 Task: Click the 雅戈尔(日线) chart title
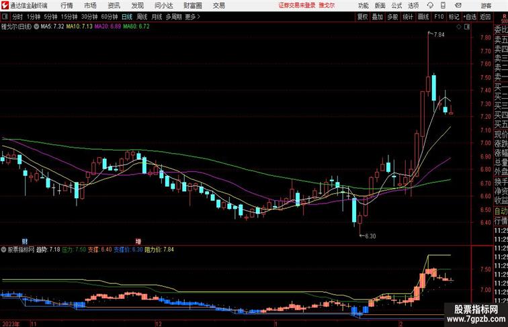pyautogui.click(x=17, y=27)
